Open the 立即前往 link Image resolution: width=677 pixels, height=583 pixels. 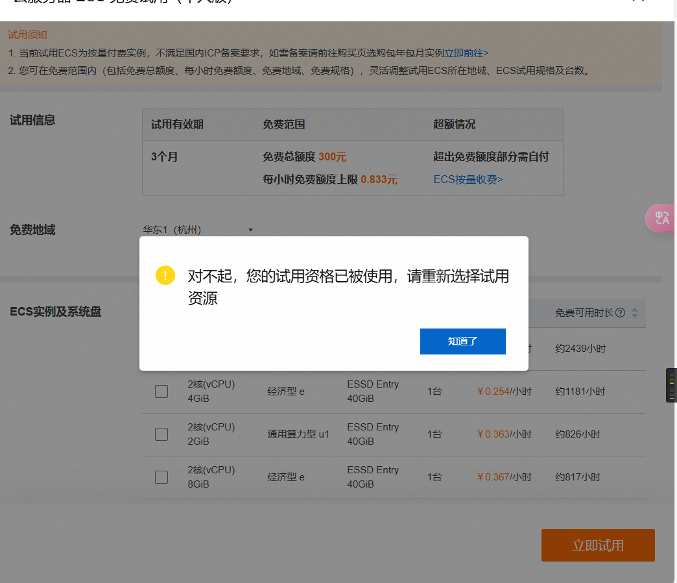(x=466, y=53)
